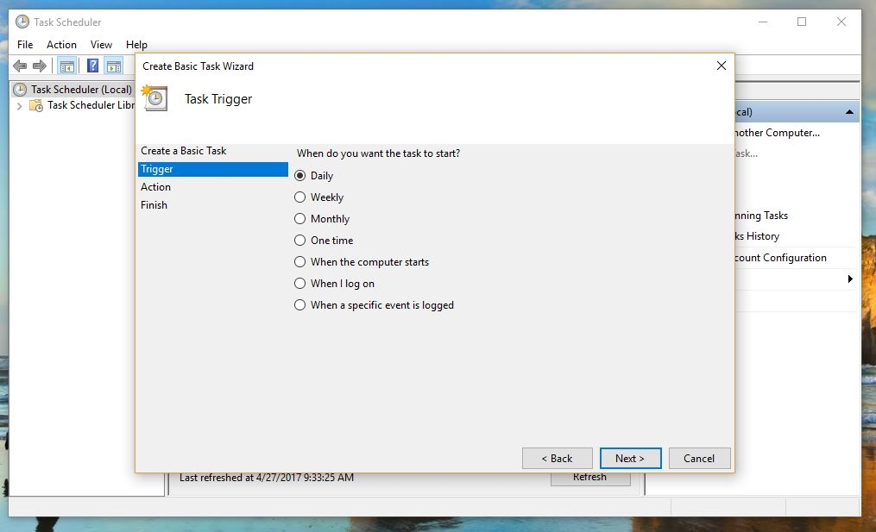
Task: Select When the computer starts option
Action: [x=362, y=262]
